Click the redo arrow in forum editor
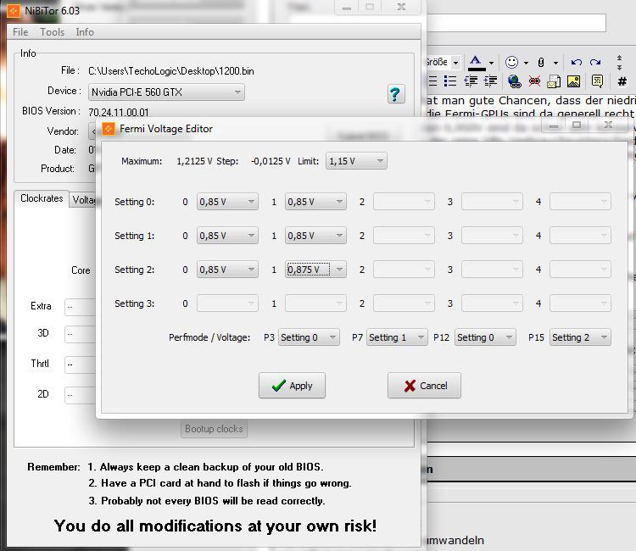The height and width of the screenshot is (551, 636). [x=595, y=62]
